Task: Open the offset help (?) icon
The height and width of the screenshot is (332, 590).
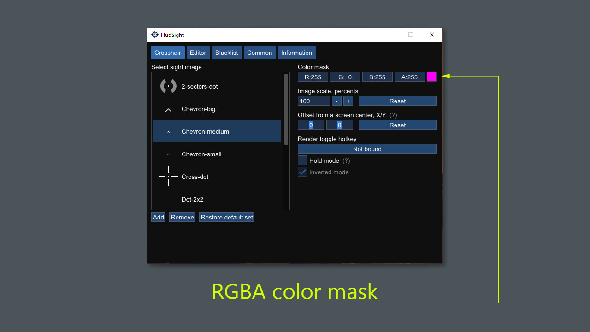Action: [x=393, y=115]
